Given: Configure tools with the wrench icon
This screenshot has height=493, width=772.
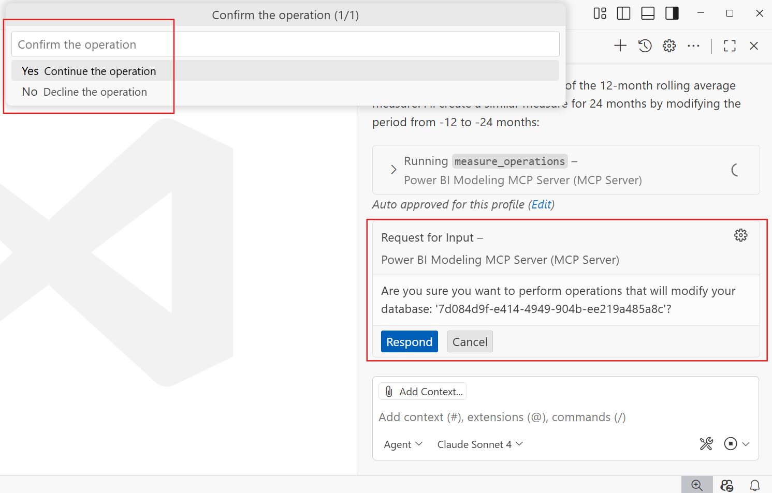Looking at the screenshot, I should (706, 444).
